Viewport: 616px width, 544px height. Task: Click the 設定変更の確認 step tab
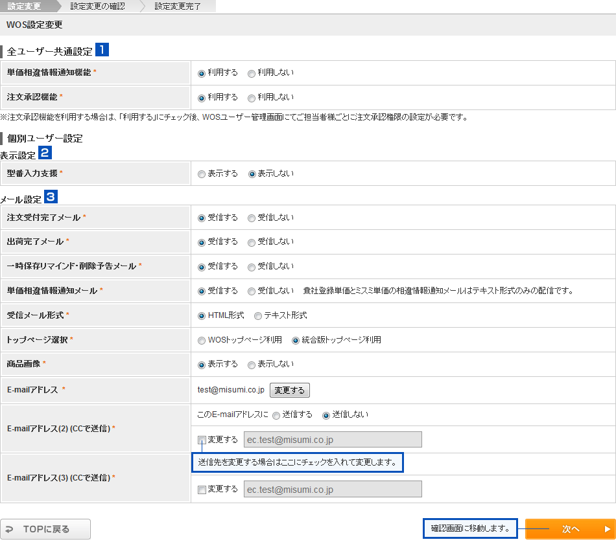98,6
